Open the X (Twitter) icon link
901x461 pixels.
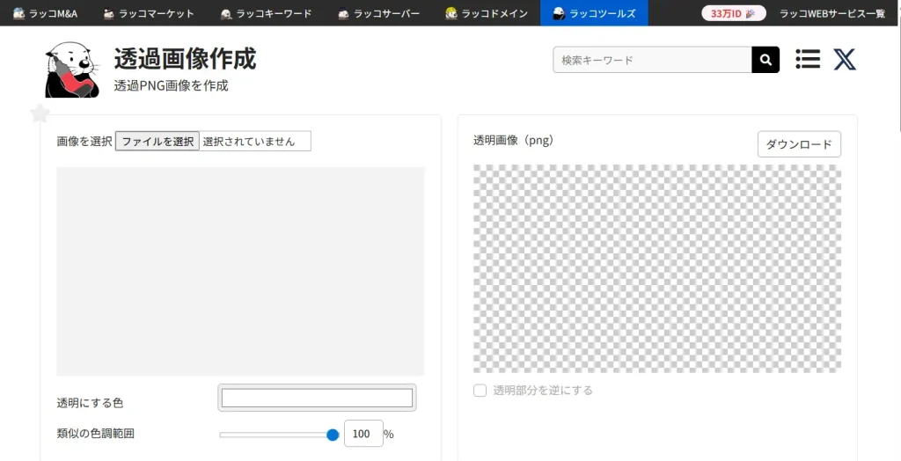pos(845,59)
